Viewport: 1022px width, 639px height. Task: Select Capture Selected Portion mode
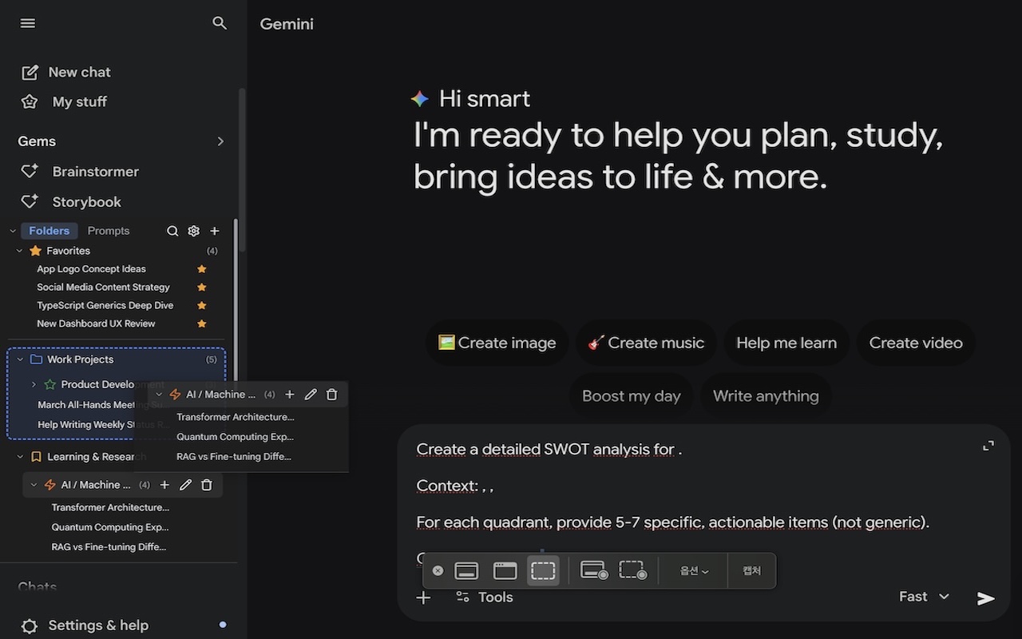point(543,570)
